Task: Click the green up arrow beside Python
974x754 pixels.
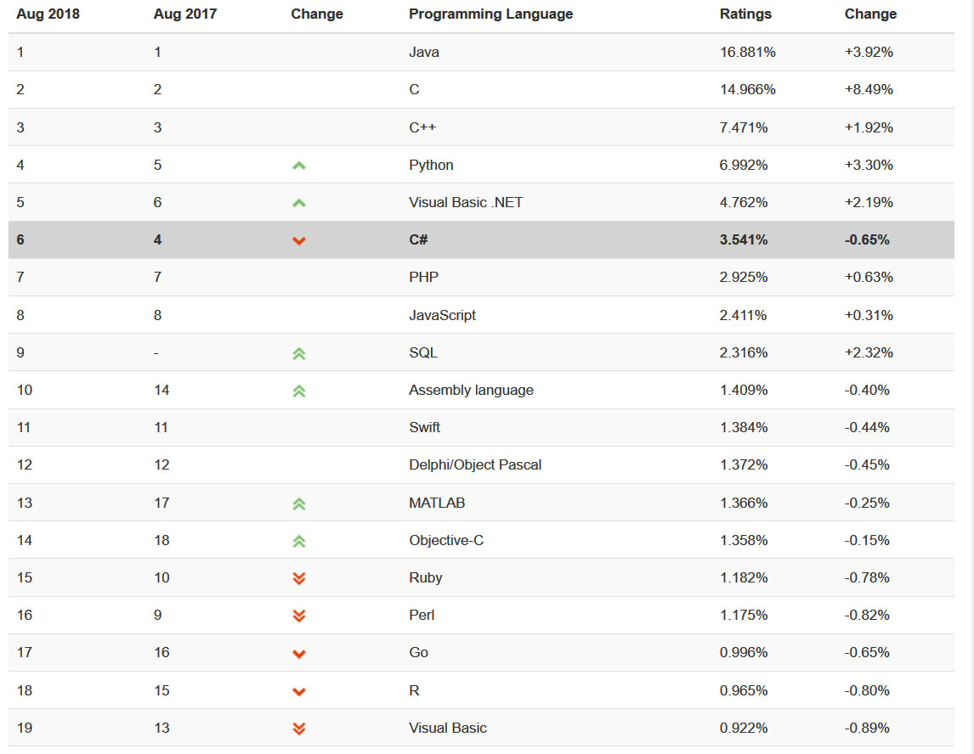Action: [x=298, y=166]
